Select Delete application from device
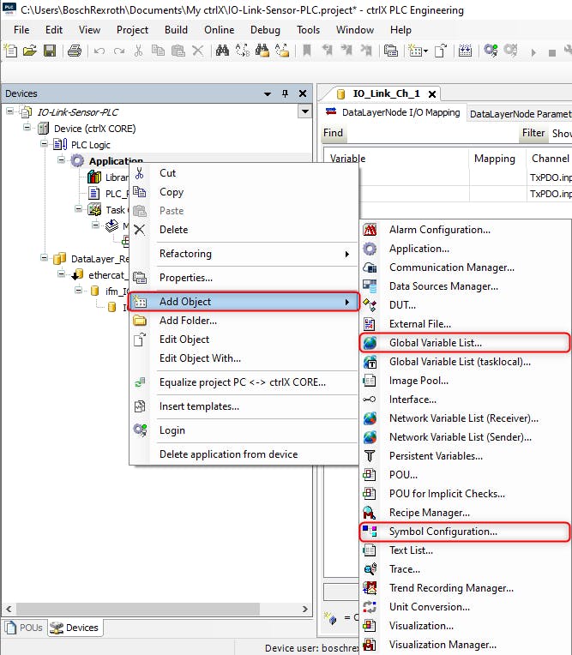572x655 pixels. tap(244, 454)
